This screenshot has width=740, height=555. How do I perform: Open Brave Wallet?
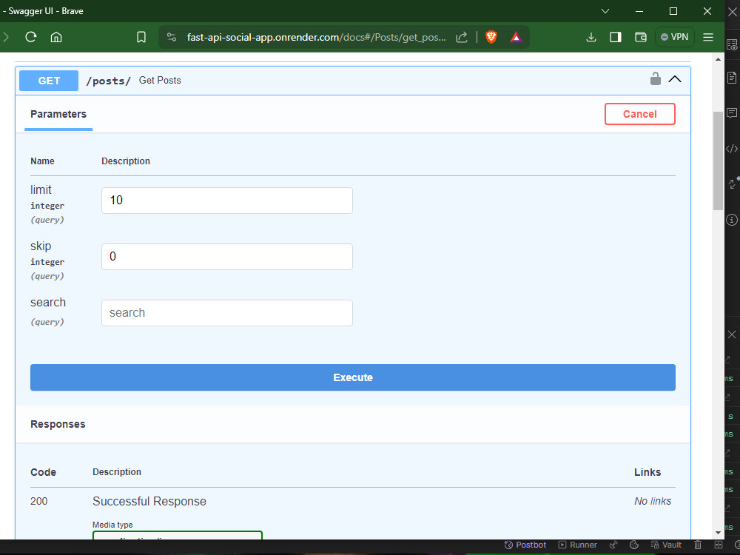pos(640,37)
